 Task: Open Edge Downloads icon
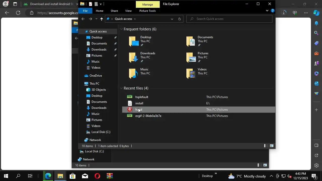(284, 13)
